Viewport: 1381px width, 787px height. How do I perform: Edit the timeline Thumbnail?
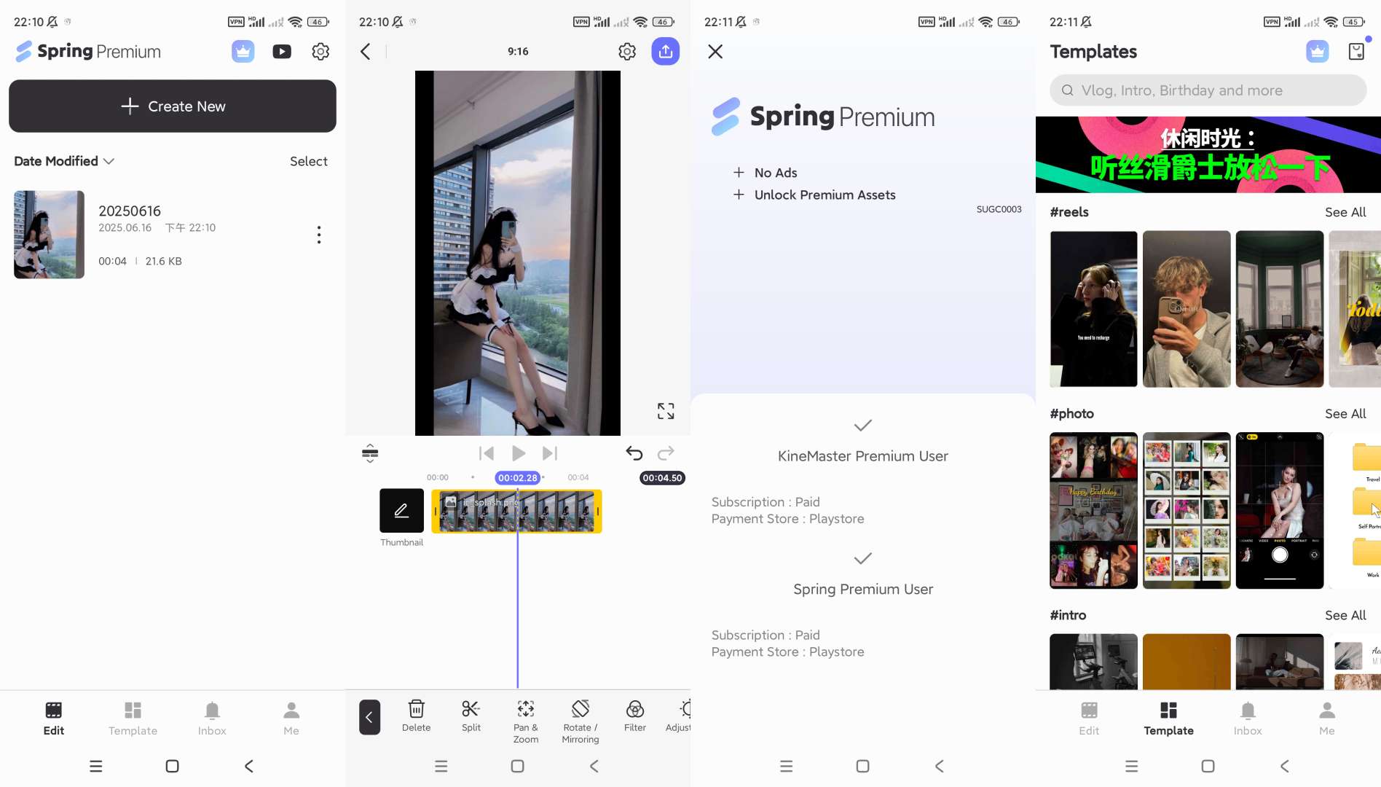coord(401,511)
